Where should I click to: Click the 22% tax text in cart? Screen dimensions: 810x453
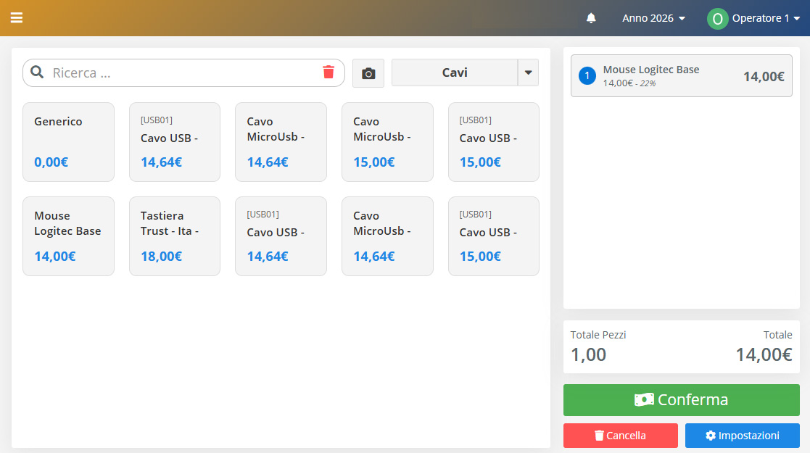tap(648, 83)
